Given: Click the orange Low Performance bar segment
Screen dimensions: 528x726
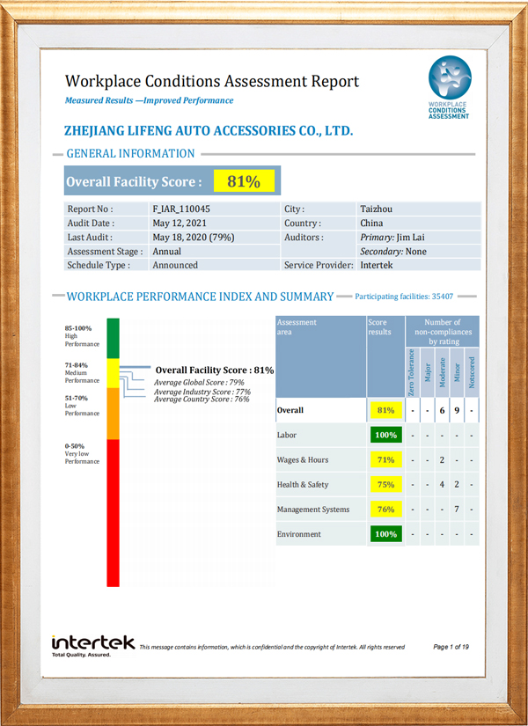Looking at the screenshot, I should (x=113, y=414).
